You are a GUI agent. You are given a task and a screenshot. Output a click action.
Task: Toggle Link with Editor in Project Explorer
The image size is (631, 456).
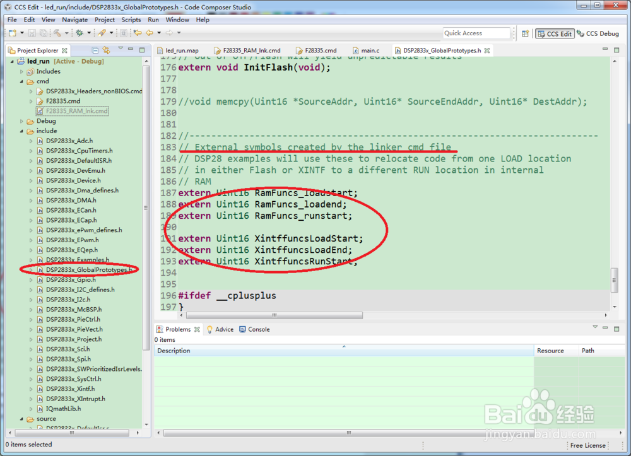(107, 50)
